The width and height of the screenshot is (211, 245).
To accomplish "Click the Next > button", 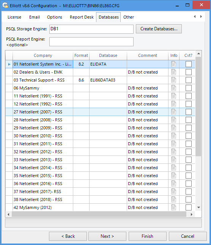I will click(x=107, y=236).
